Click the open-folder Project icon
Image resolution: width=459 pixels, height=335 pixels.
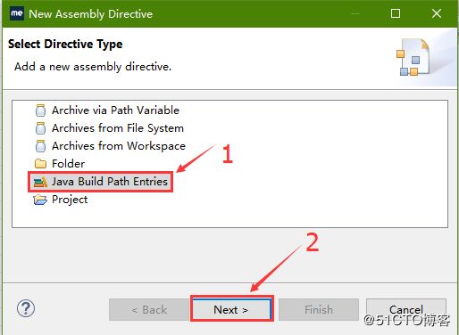pyautogui.click(x=40, y=200)
